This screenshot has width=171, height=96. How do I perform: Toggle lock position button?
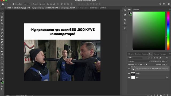tap(141, 65)
